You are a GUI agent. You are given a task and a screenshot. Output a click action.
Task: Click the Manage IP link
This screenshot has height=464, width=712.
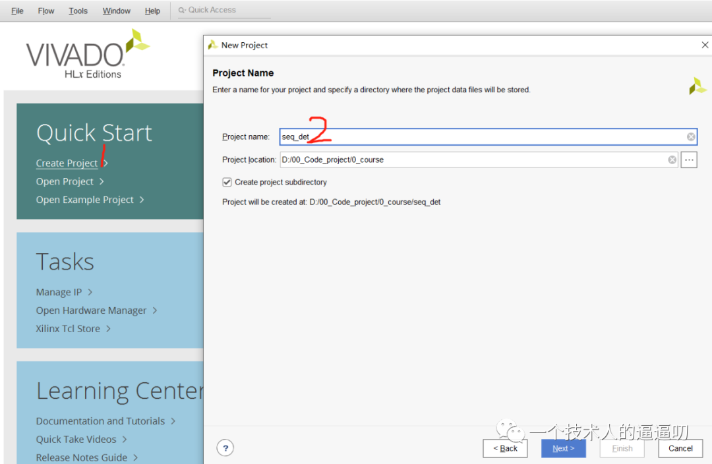point(59,292)
